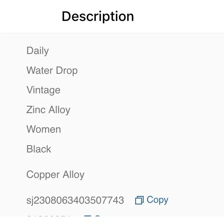The width and height of the screenshot is (224, 224).
Task: Click the word Drop in Water Drop
Action: tap(67, 71)
